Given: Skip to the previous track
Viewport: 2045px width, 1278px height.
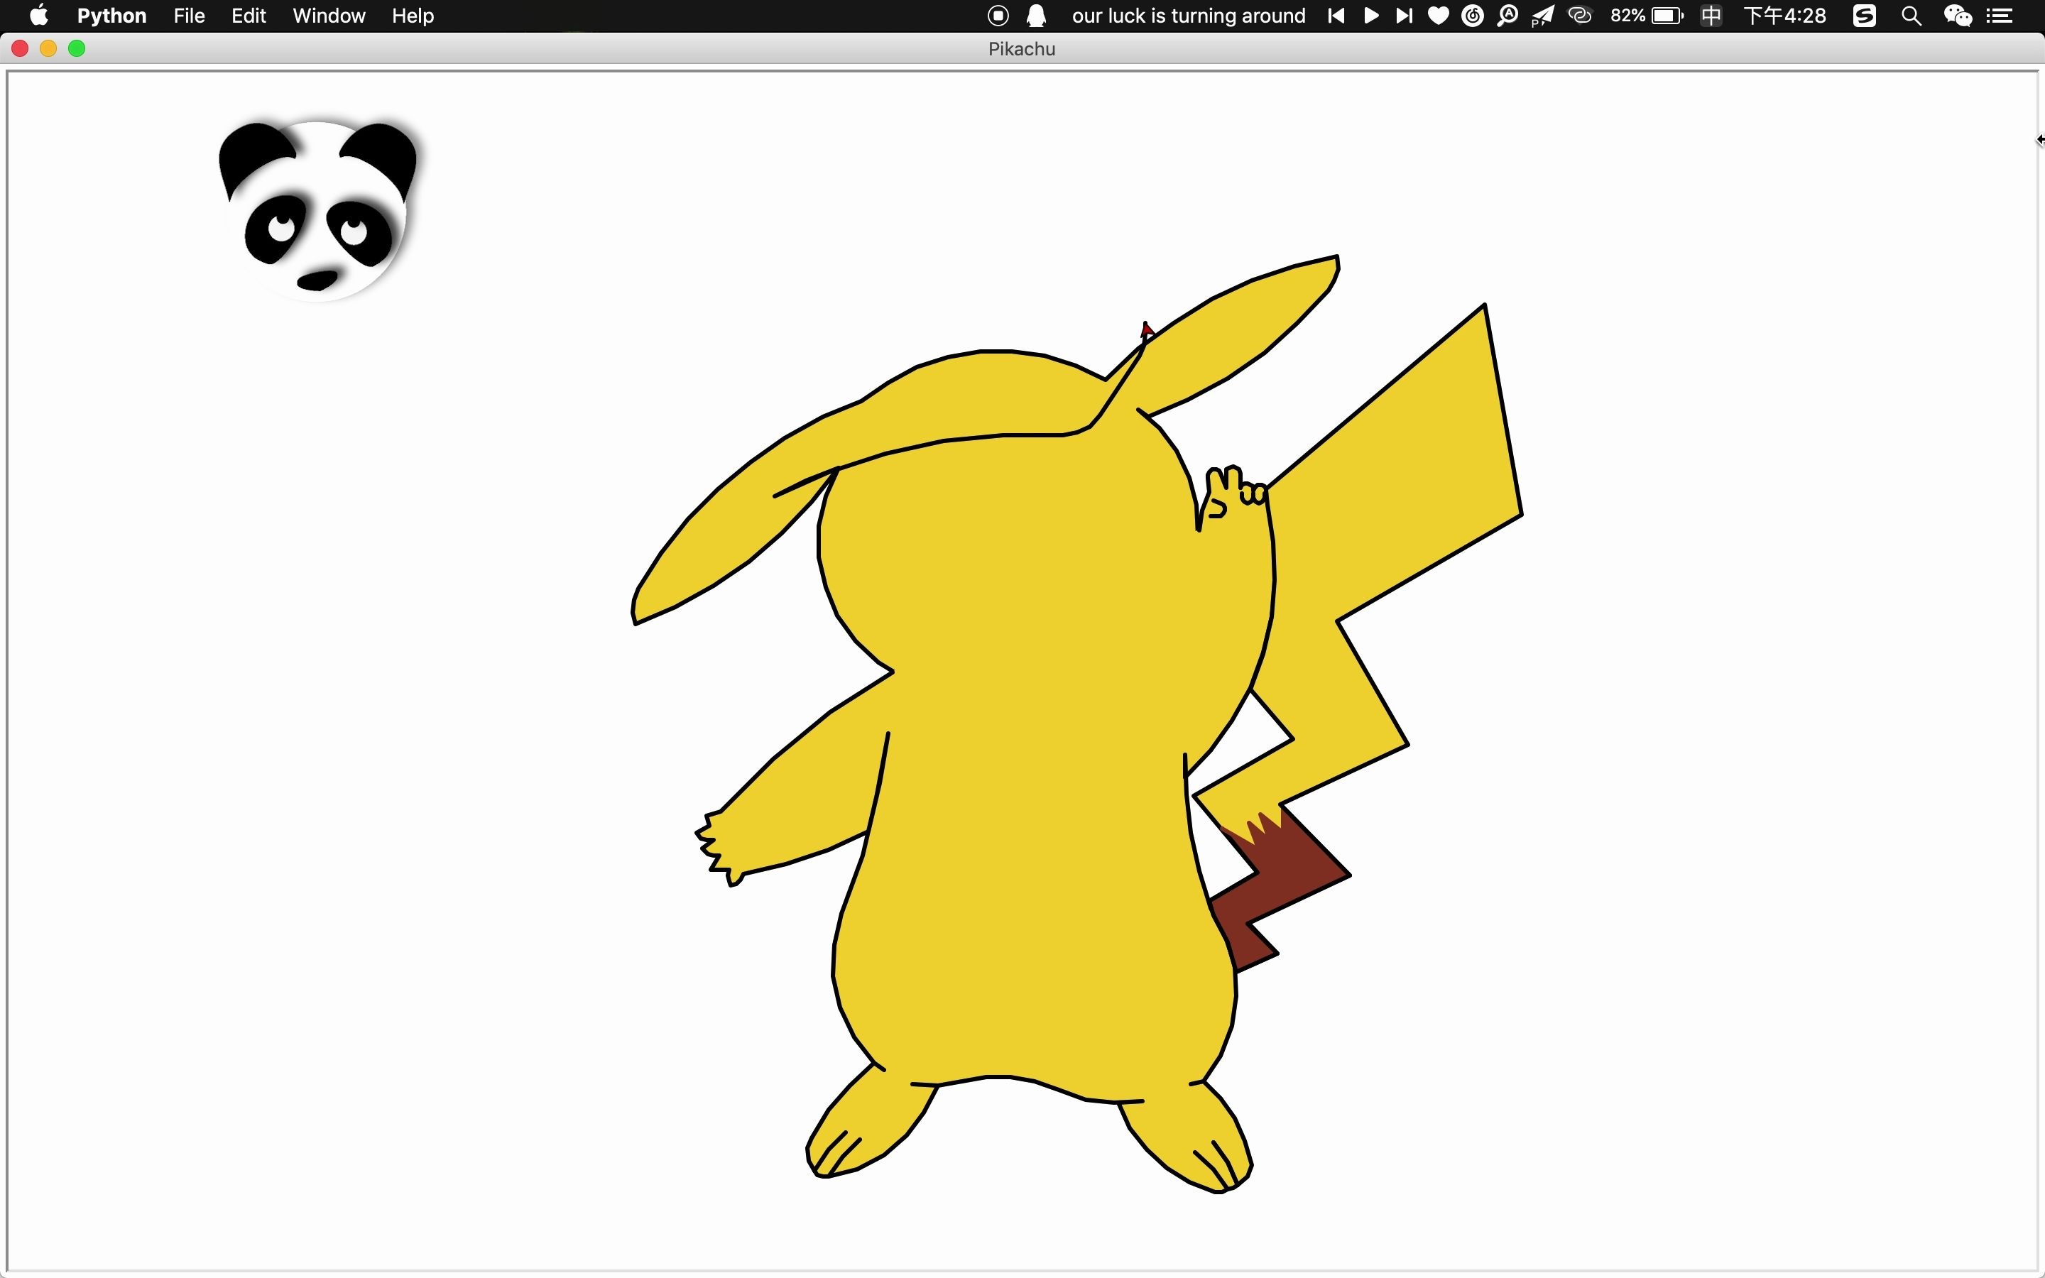Looking at the screenshot, I should click(1336, 15).
